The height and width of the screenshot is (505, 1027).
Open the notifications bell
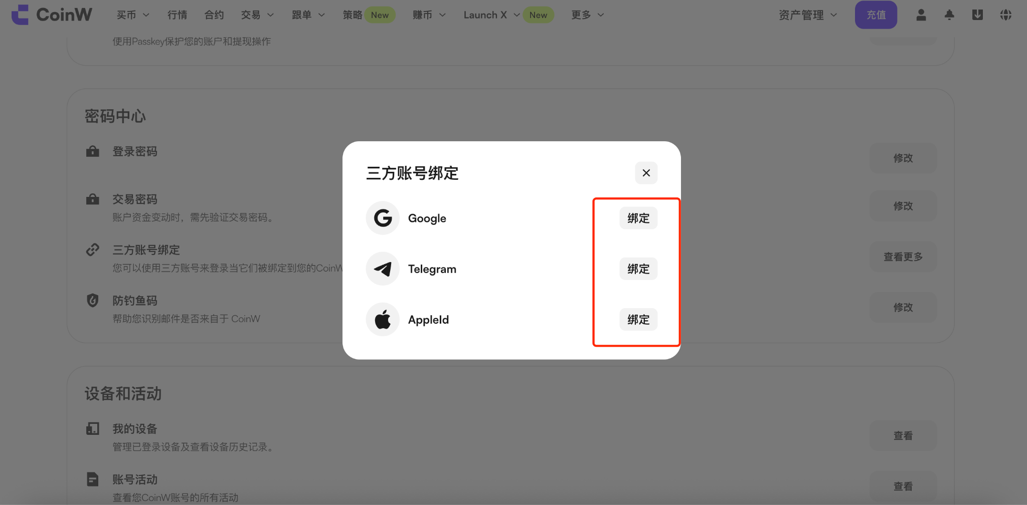(949, 15)
